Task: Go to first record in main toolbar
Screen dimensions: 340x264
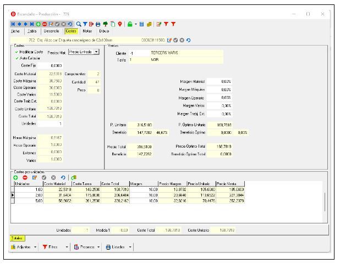Action: tap(13, 24)
